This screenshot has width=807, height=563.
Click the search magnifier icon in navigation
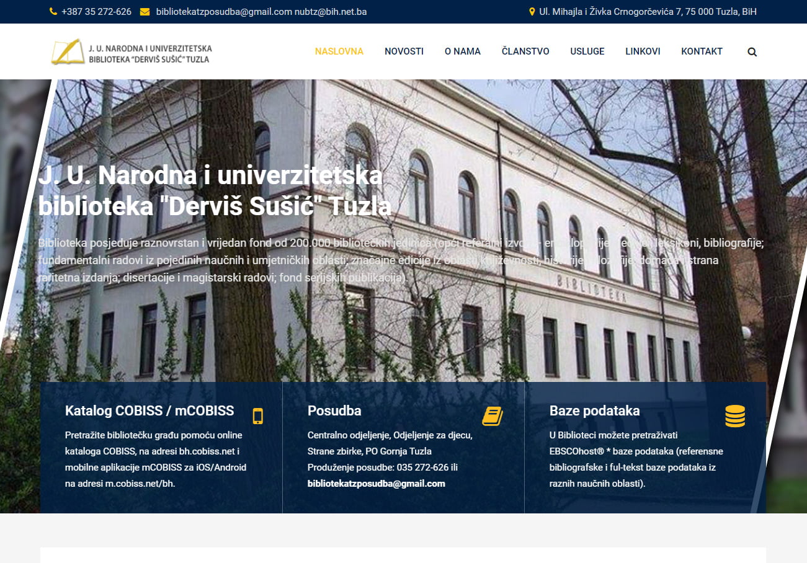752,52
